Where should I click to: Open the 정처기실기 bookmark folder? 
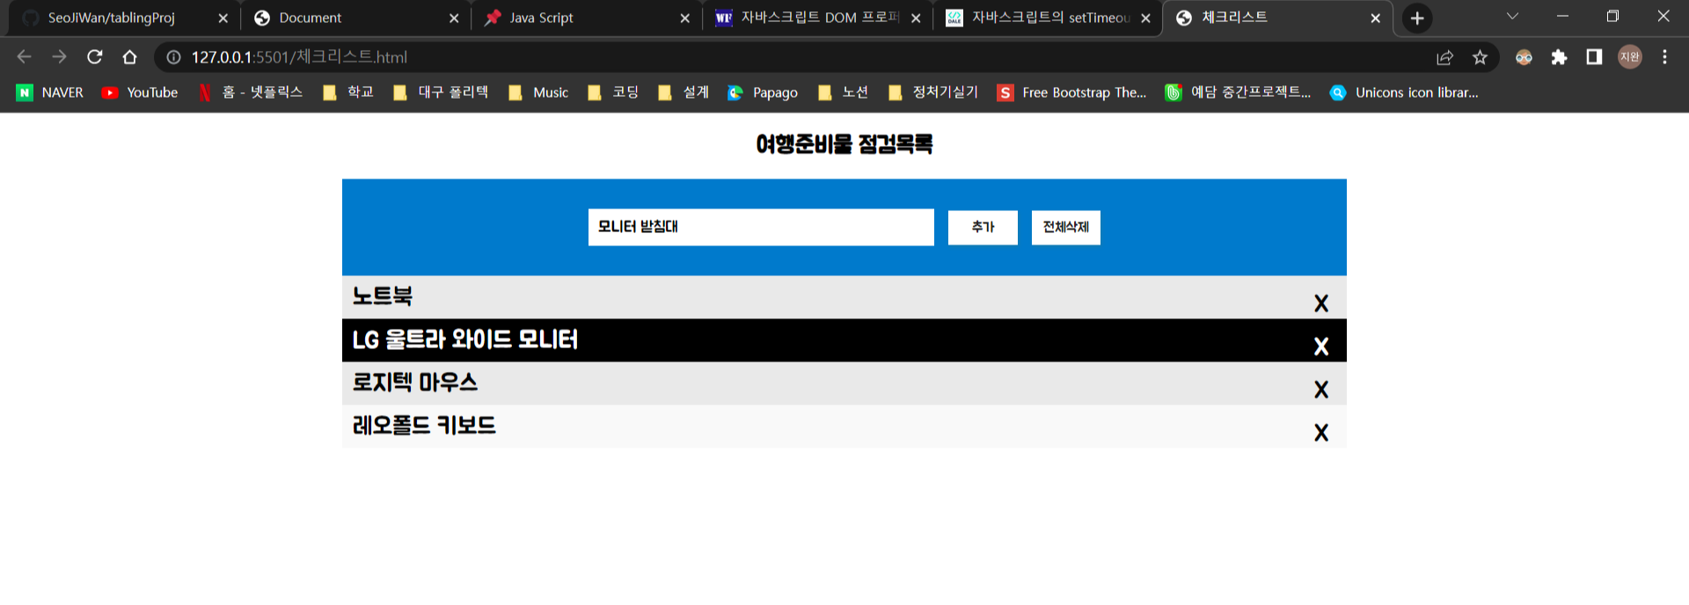click(933, 92)
